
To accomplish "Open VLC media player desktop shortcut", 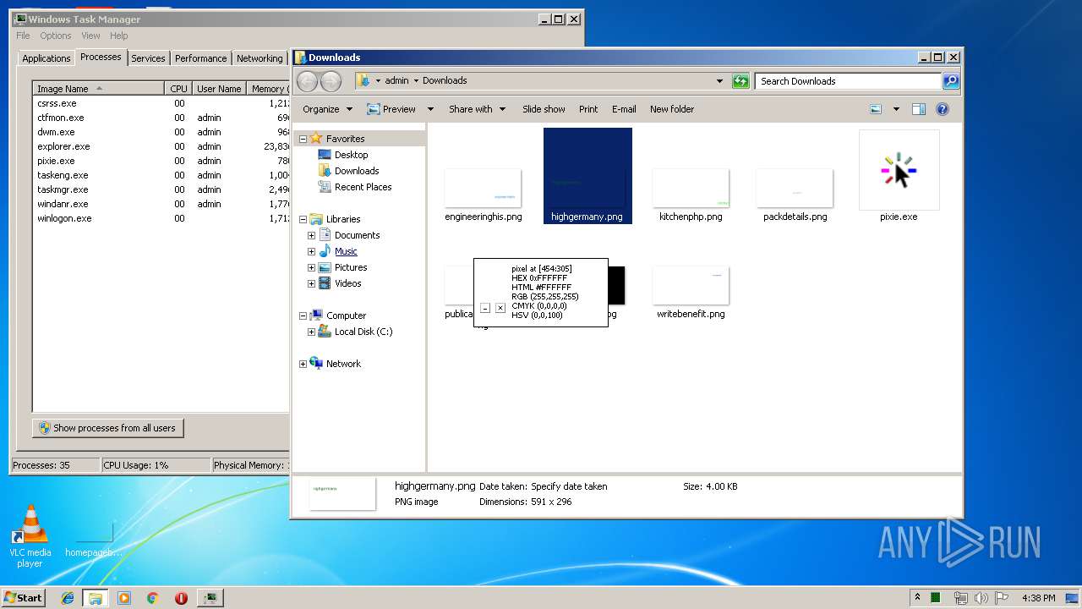I will pos(30,536).
